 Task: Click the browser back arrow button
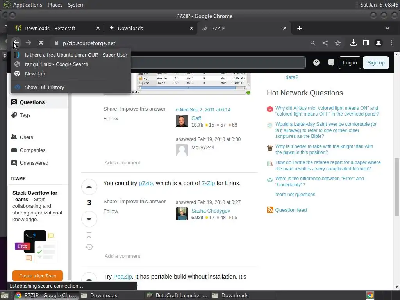coord(16,43)
